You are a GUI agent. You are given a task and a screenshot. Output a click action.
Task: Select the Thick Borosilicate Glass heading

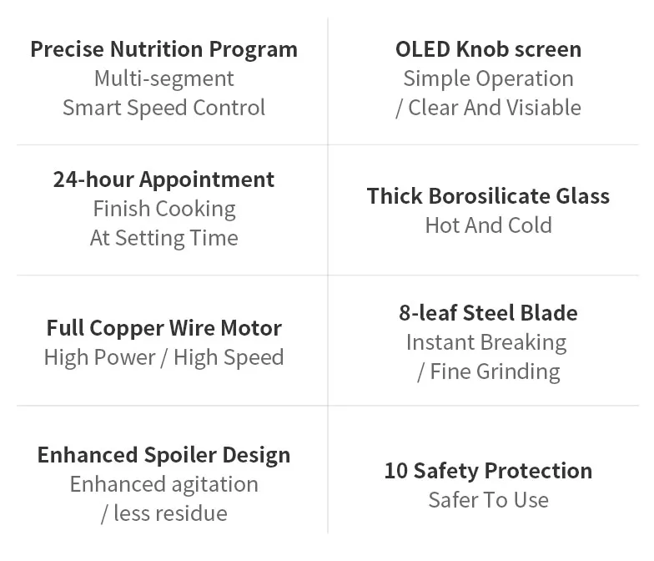489,195
